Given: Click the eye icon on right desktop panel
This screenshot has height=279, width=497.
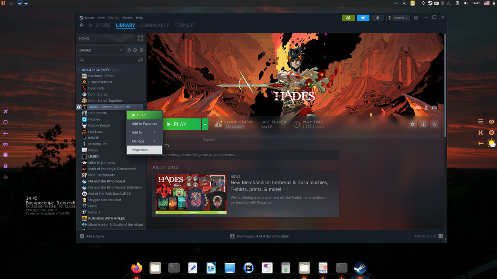Looking at the screenshot, I should pos(492,122).
